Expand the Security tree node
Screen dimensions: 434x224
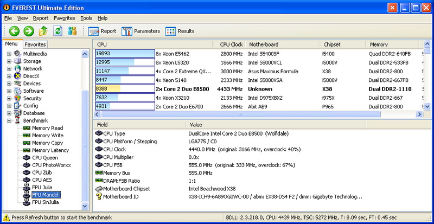pyautogui.click(x=9, y=98)
